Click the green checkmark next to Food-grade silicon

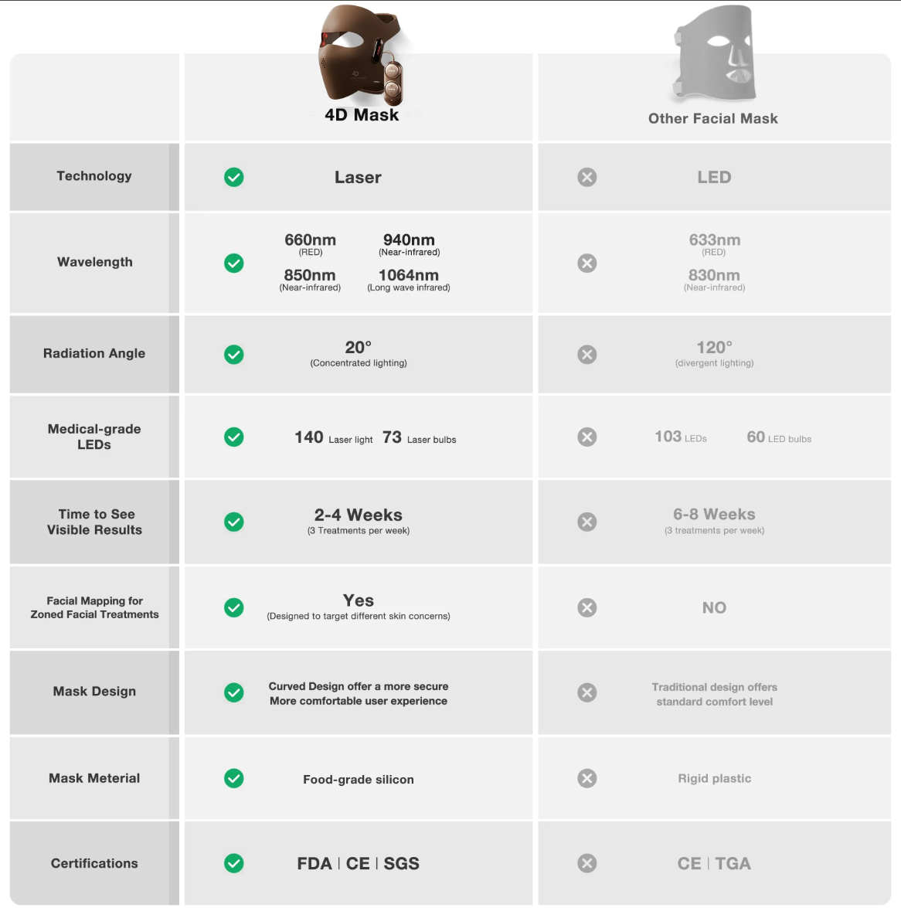[234, 778]
